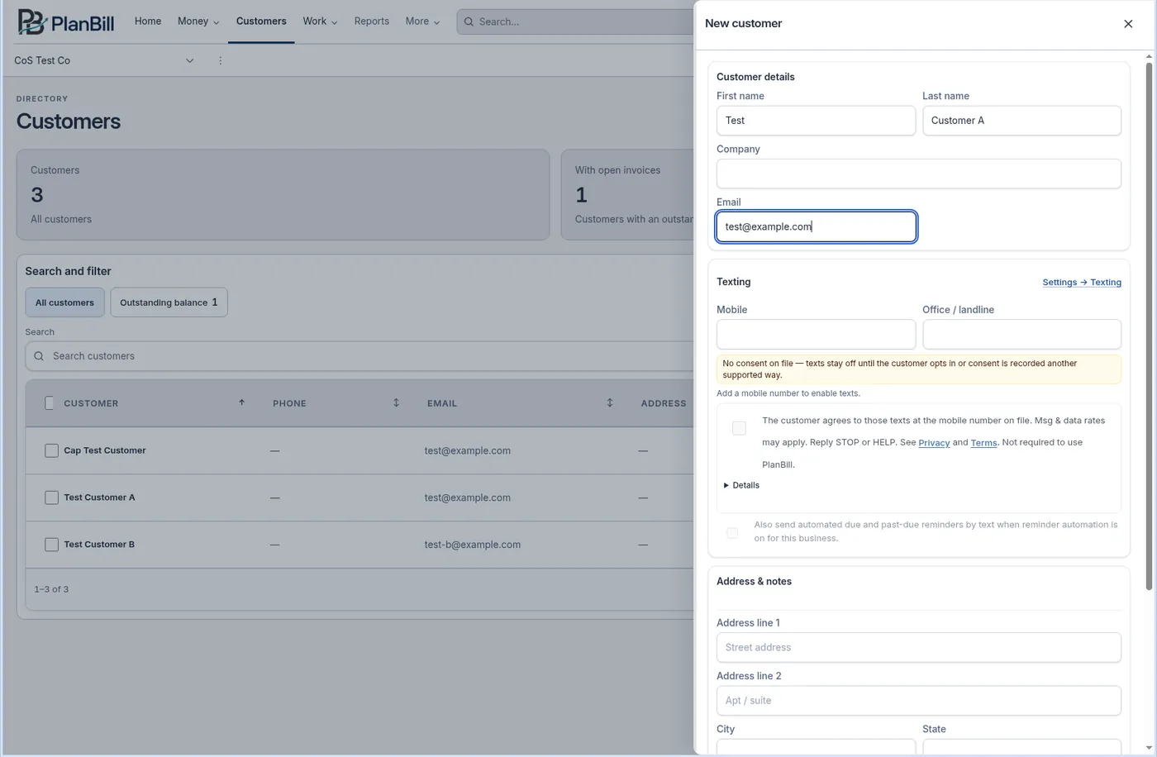The height and width of the screenshot is (757, 1157).
Task: Sort table by Phone column
Action: click(396, 402)
